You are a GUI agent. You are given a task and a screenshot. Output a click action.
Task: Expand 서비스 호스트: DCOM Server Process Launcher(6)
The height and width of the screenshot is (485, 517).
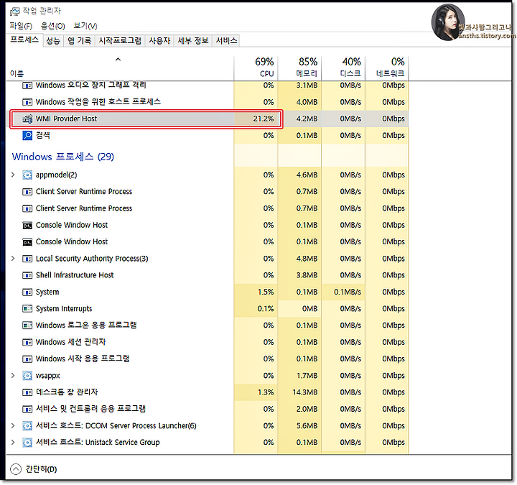pos(13,426)
